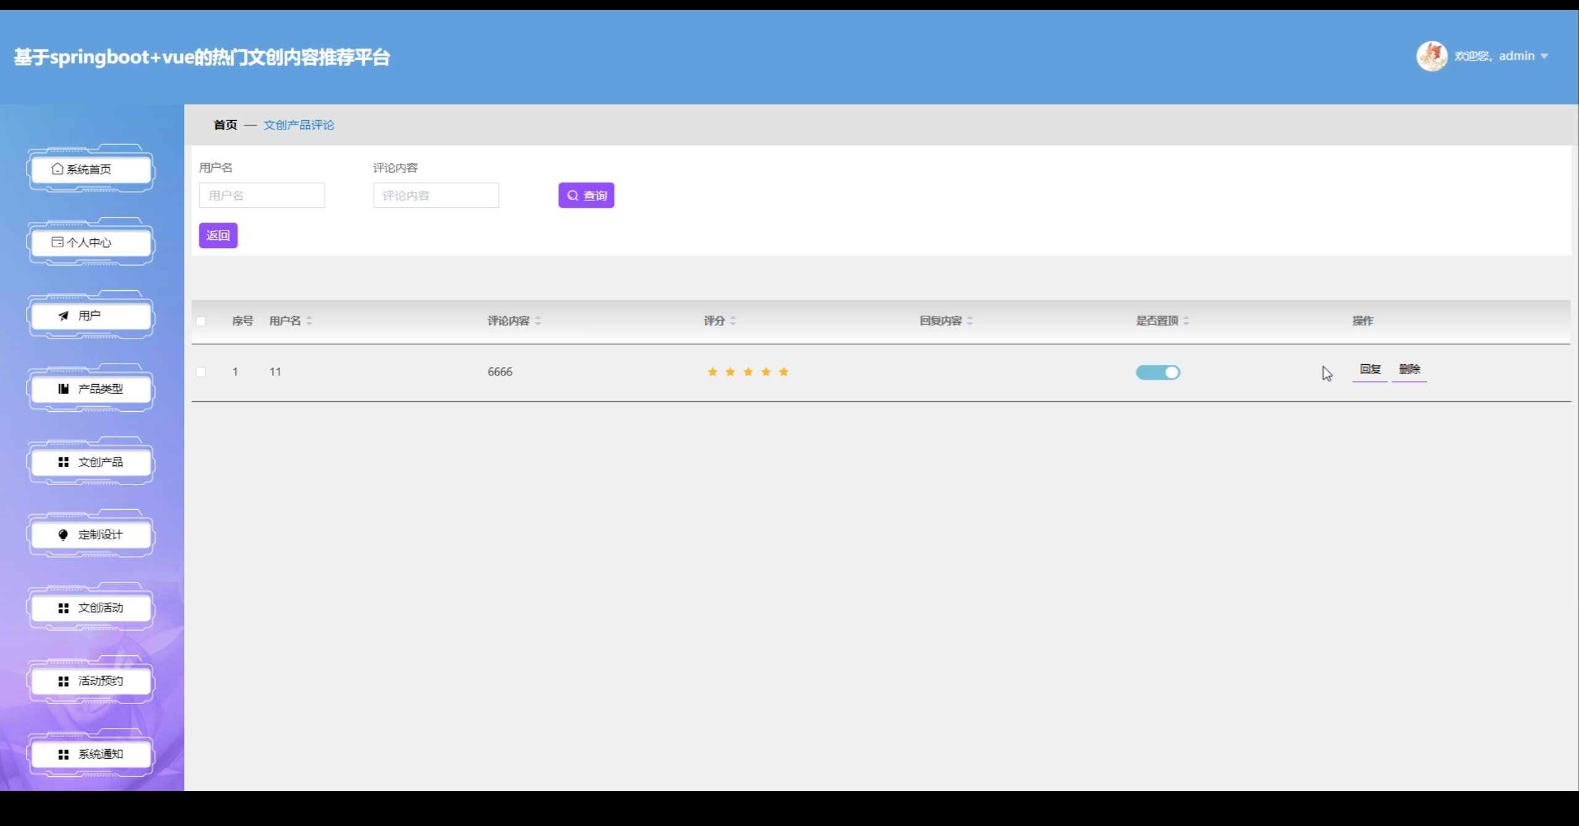Image resolution: width=1579 pixels, height=826 pixels.
Task: Click the card icon beside 个人中心
Action: [57, 242]
